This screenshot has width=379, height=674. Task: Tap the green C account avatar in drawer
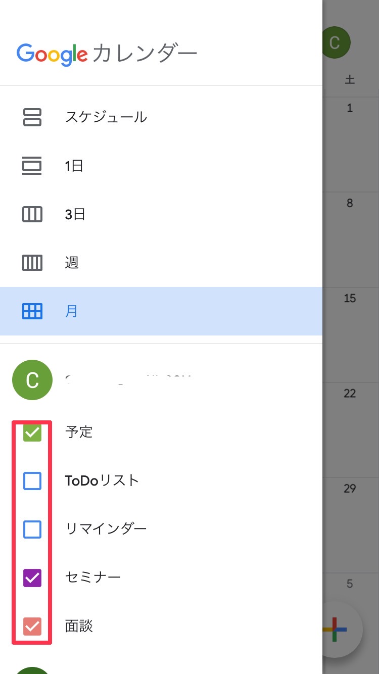click(x=32, y=380)
